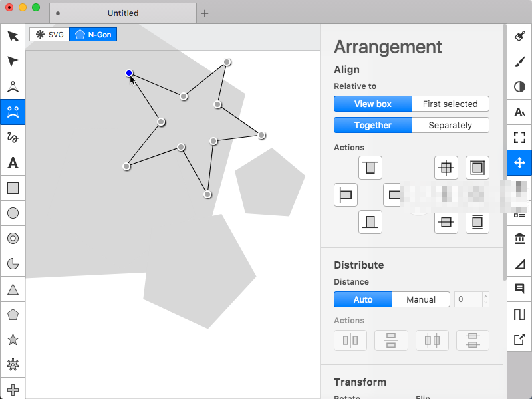Decrease distribute distance with down stepper
The width and height of the screenshot is (532, 399).
tap(485, 303)
